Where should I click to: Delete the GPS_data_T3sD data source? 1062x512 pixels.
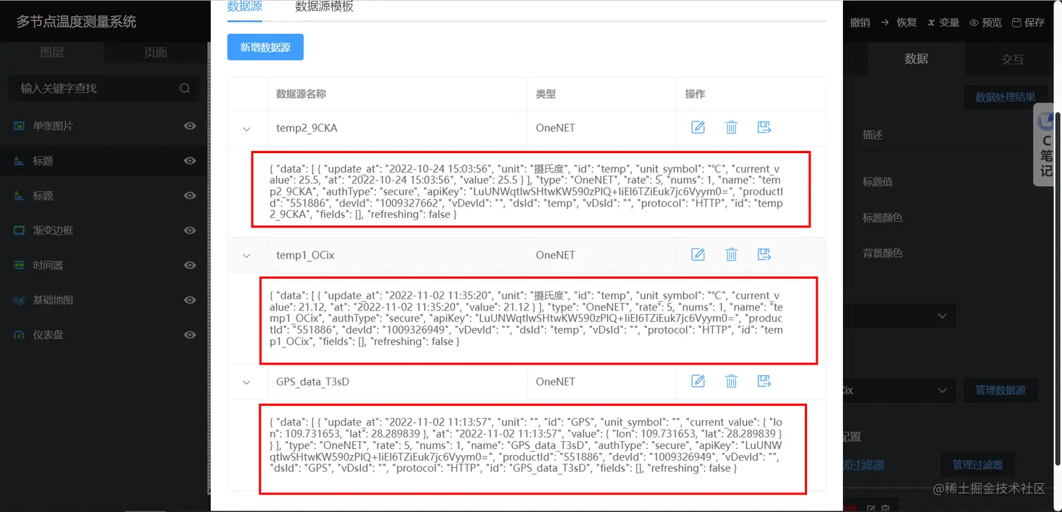pyautogui.click(x=731, y=381)
